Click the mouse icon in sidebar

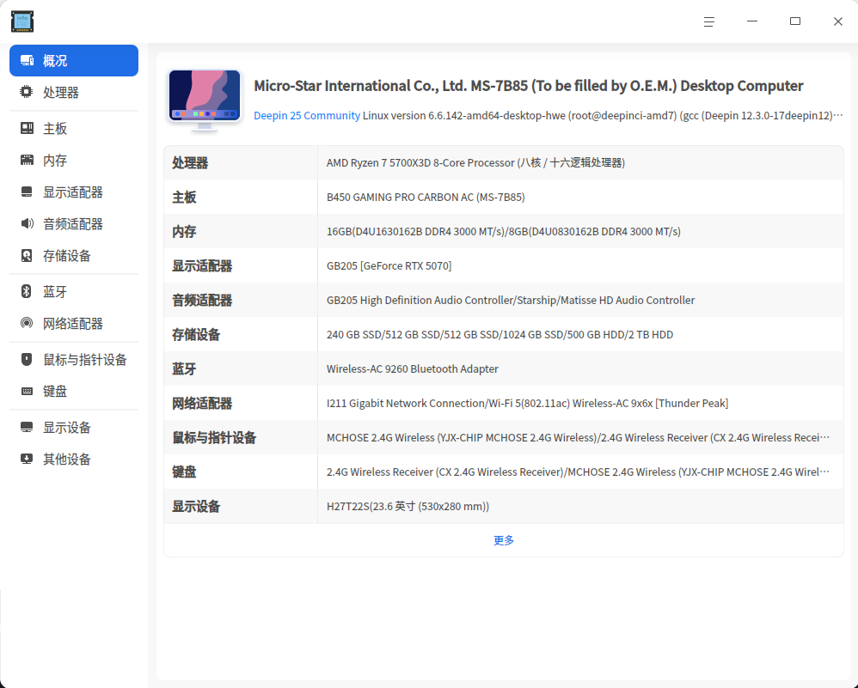(x=27, y=359)
